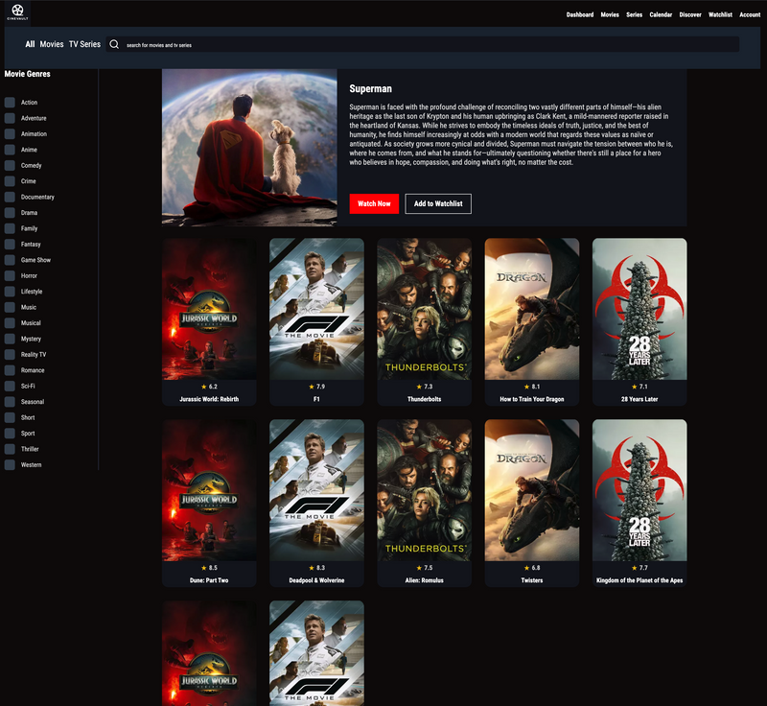The height and width of the screenshot is (706, 767).
Task: Open the Dune: Part Two card poster
Action: [x=209, y=490]
